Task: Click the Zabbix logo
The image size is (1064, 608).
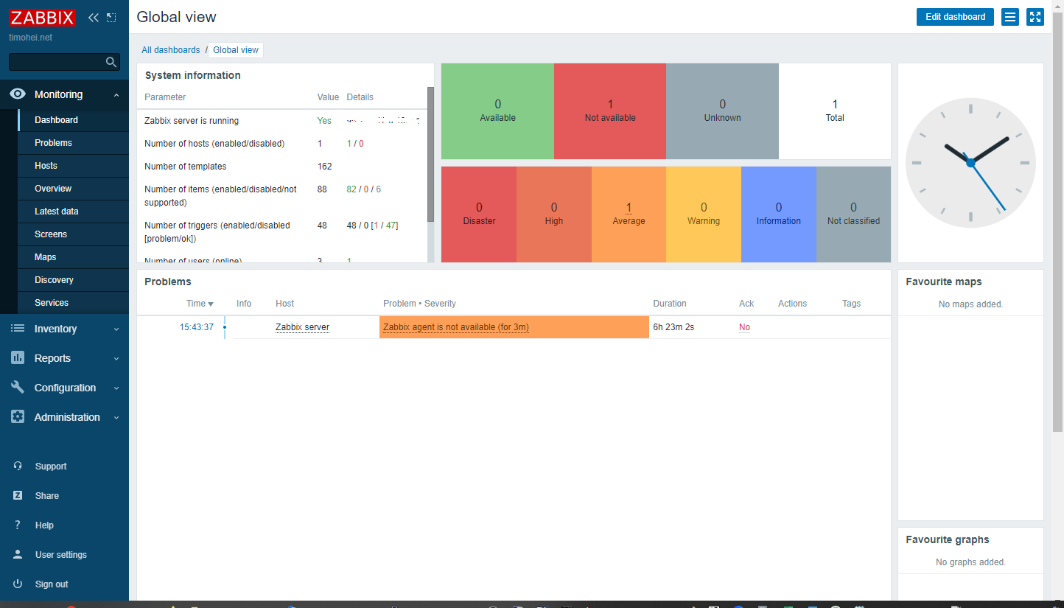Action: coord(42,17)
